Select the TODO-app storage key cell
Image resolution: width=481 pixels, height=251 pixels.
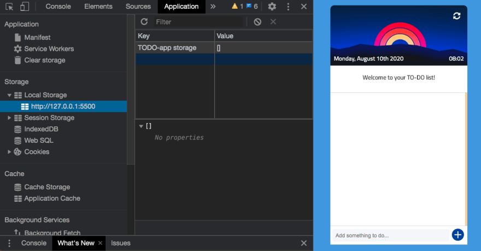[175, 48]
